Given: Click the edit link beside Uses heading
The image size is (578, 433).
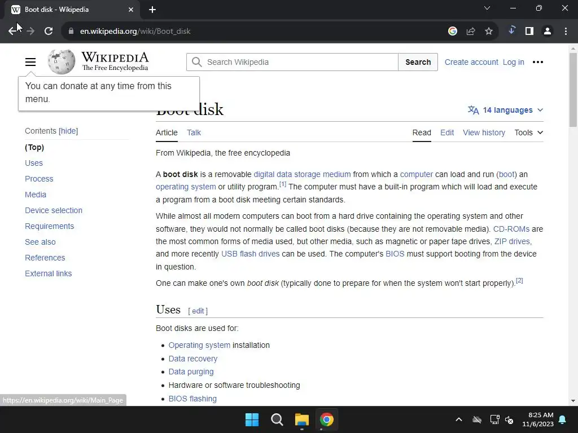Looking at the screenshot, I should coord(198,311).
